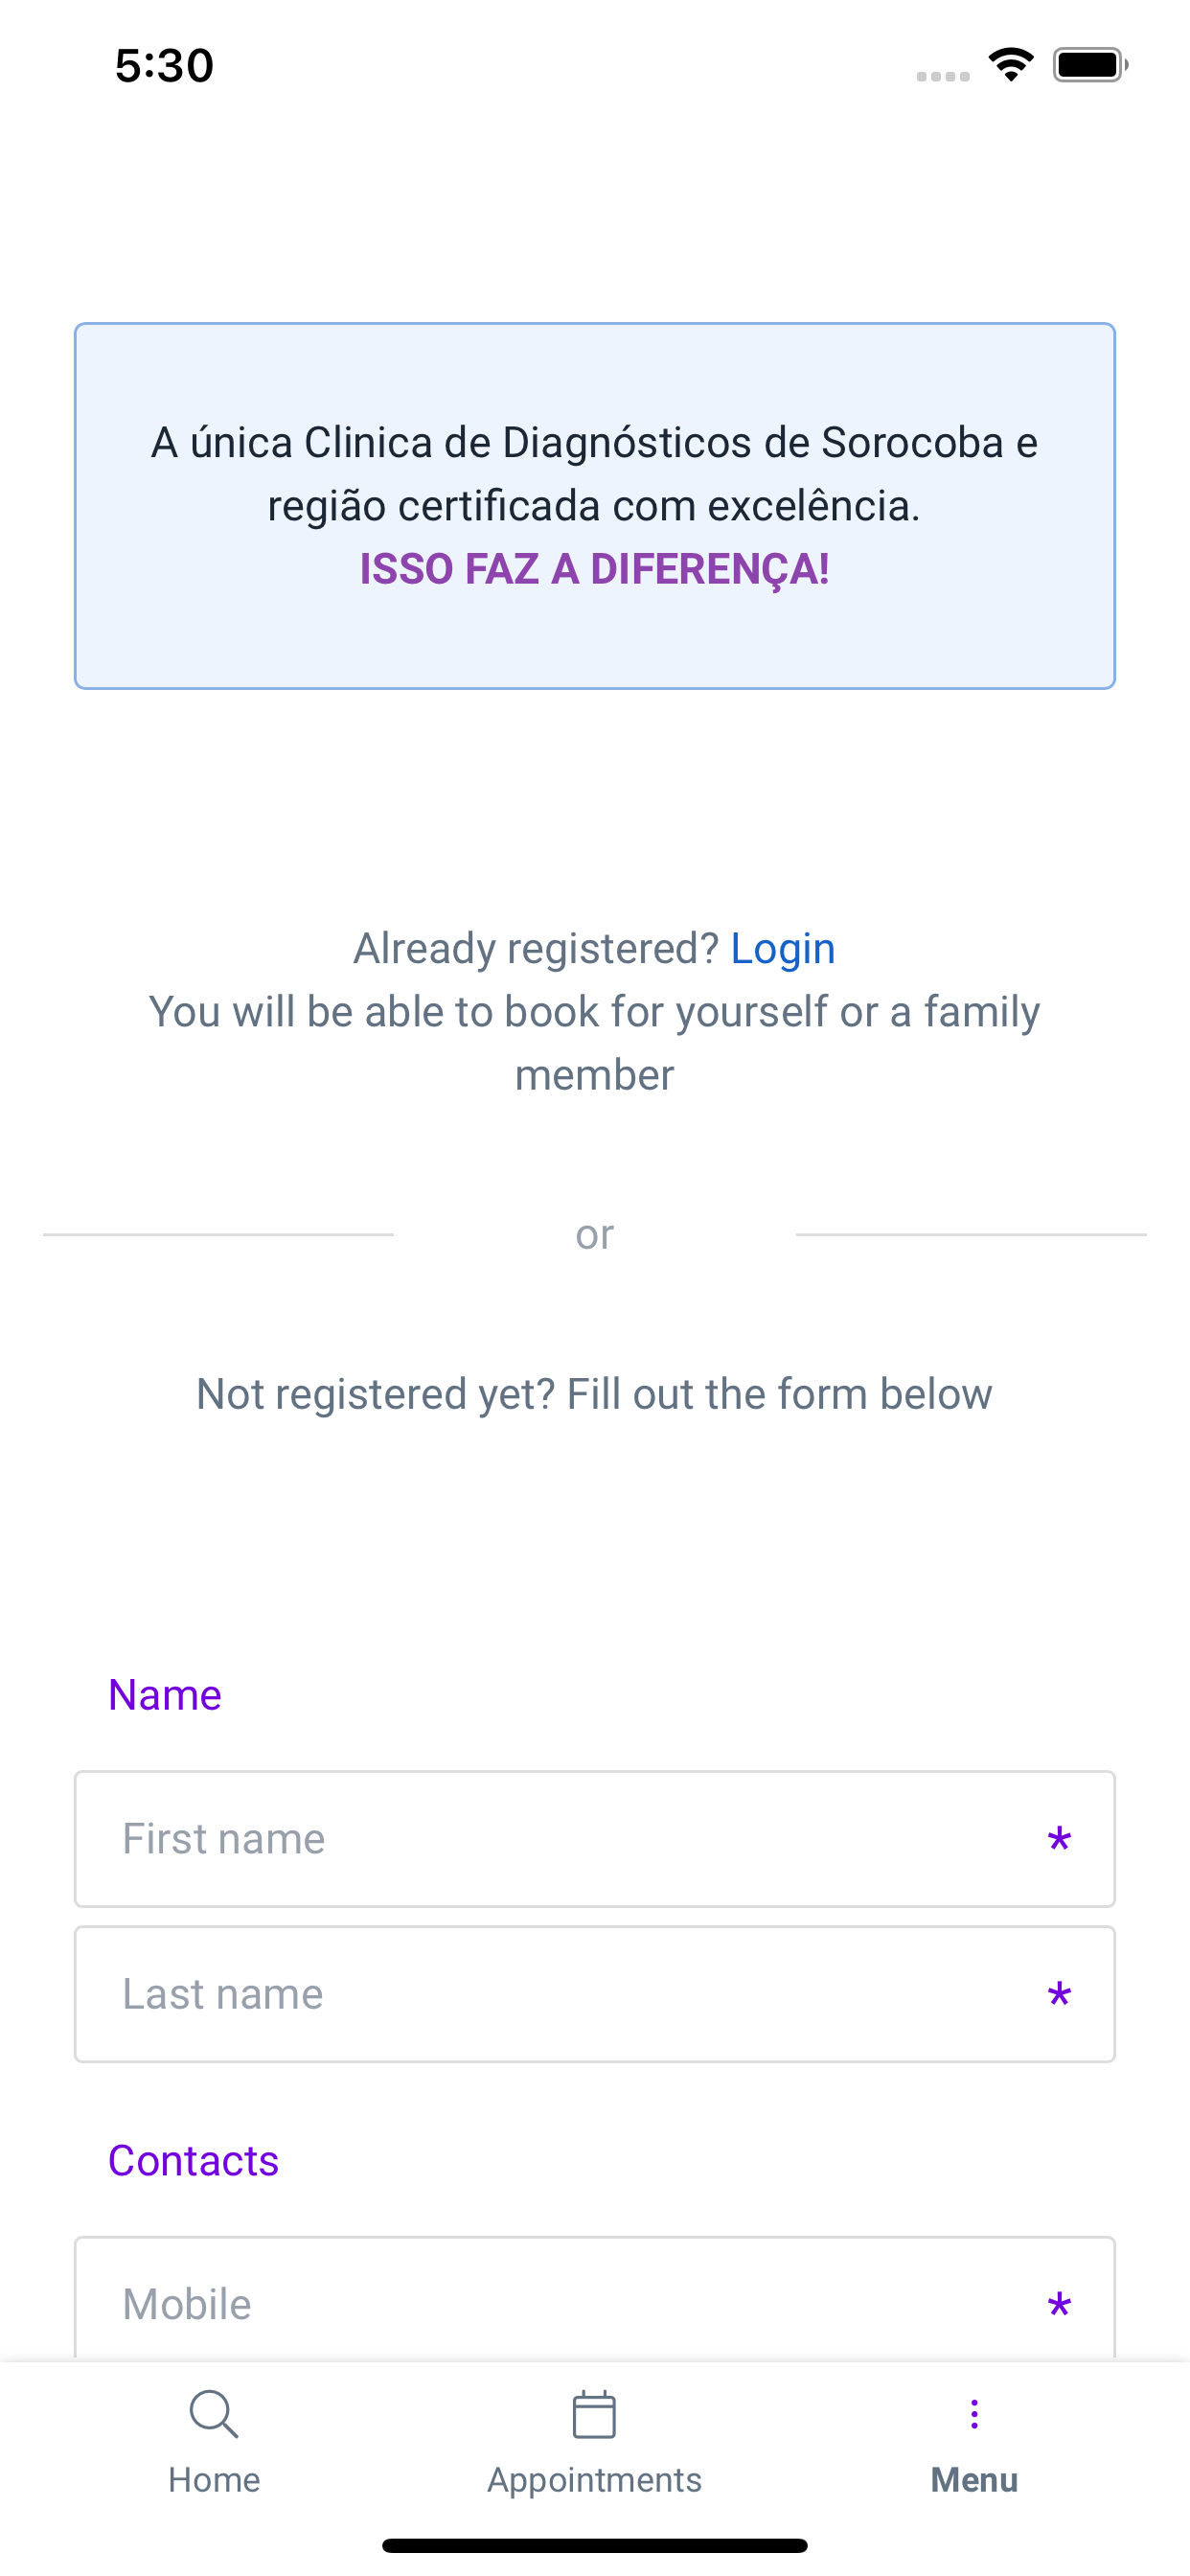Tap the clinic certification banner box

click(595, 506)
